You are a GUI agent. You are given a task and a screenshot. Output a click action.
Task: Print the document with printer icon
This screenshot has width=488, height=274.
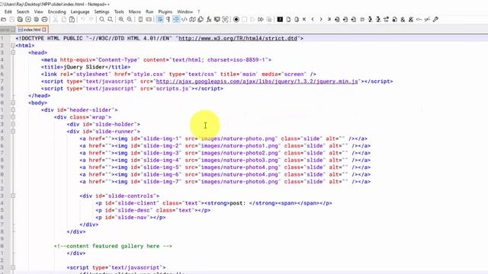44,20
